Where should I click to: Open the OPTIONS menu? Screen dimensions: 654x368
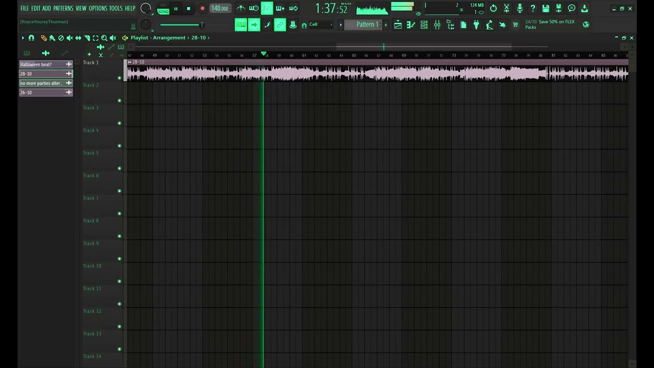click(x=98, y=8)
